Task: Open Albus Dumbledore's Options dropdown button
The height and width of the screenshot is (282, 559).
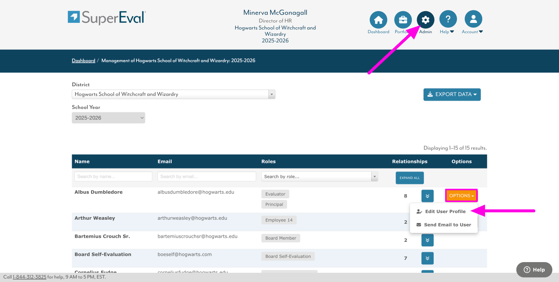Action: 461,196
